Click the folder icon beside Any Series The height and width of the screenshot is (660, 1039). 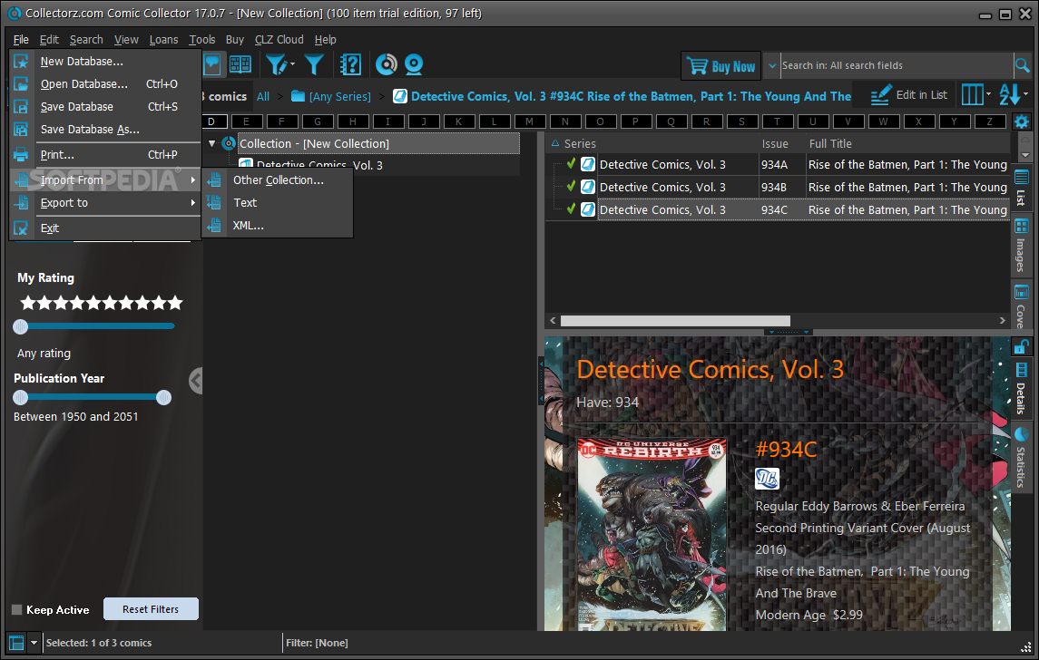click(x=299, y=96)
